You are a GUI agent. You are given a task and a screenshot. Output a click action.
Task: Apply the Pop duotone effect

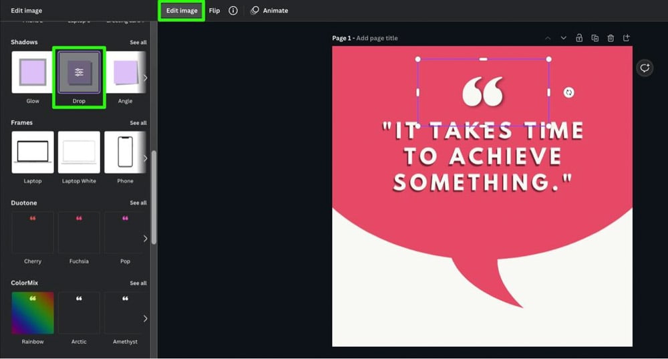(126, 233)
